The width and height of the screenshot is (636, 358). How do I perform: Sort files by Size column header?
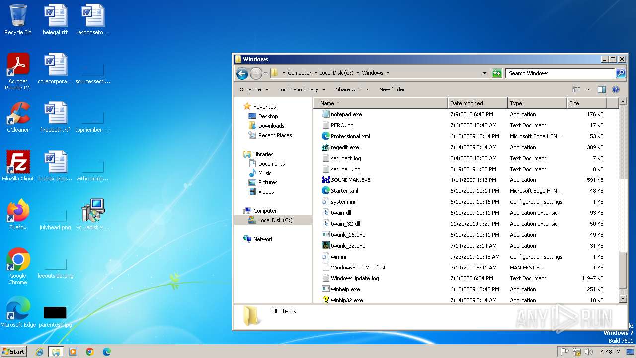pyautogui.click(x=587, y=103)
